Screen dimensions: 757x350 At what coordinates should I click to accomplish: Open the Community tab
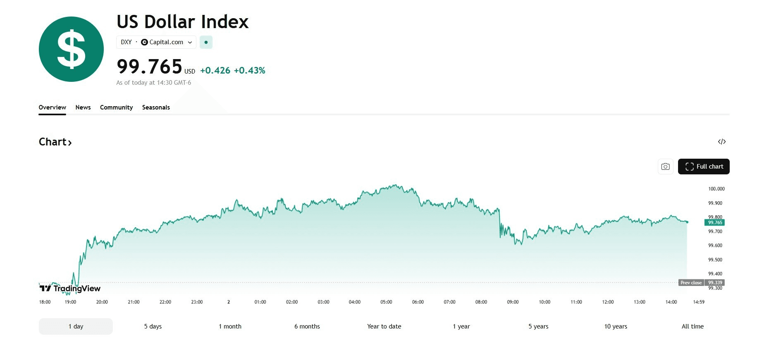pyautogui.click(x=116, y=107)
